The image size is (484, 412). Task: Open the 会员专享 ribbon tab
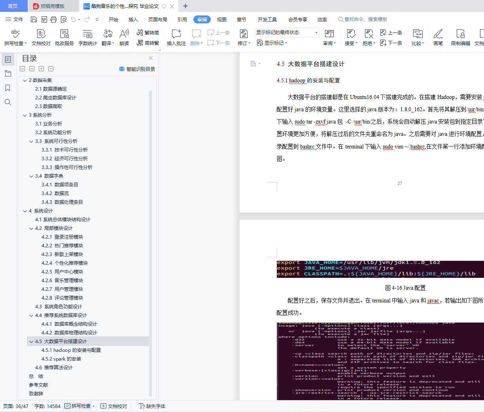point(298,19)
